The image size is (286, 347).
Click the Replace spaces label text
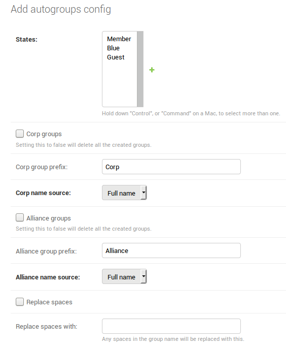pos(49,302)
